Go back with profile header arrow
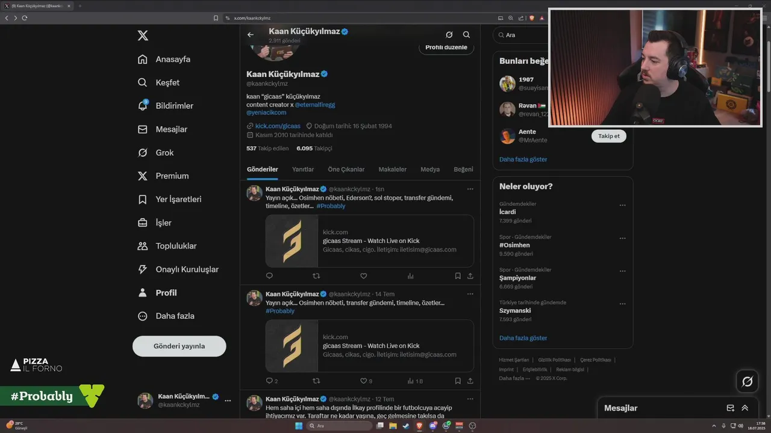Viewport: 771px width, 433px height. click(251, 35)
